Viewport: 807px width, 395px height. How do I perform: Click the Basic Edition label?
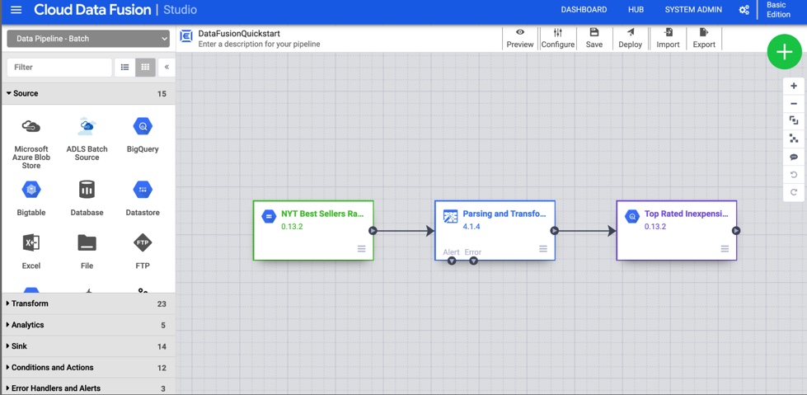(778, 10)
